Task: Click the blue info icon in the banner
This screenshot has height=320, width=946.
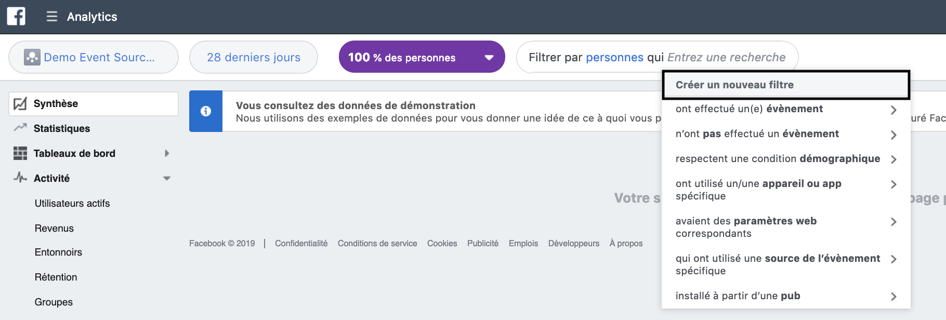Action: 206,111
